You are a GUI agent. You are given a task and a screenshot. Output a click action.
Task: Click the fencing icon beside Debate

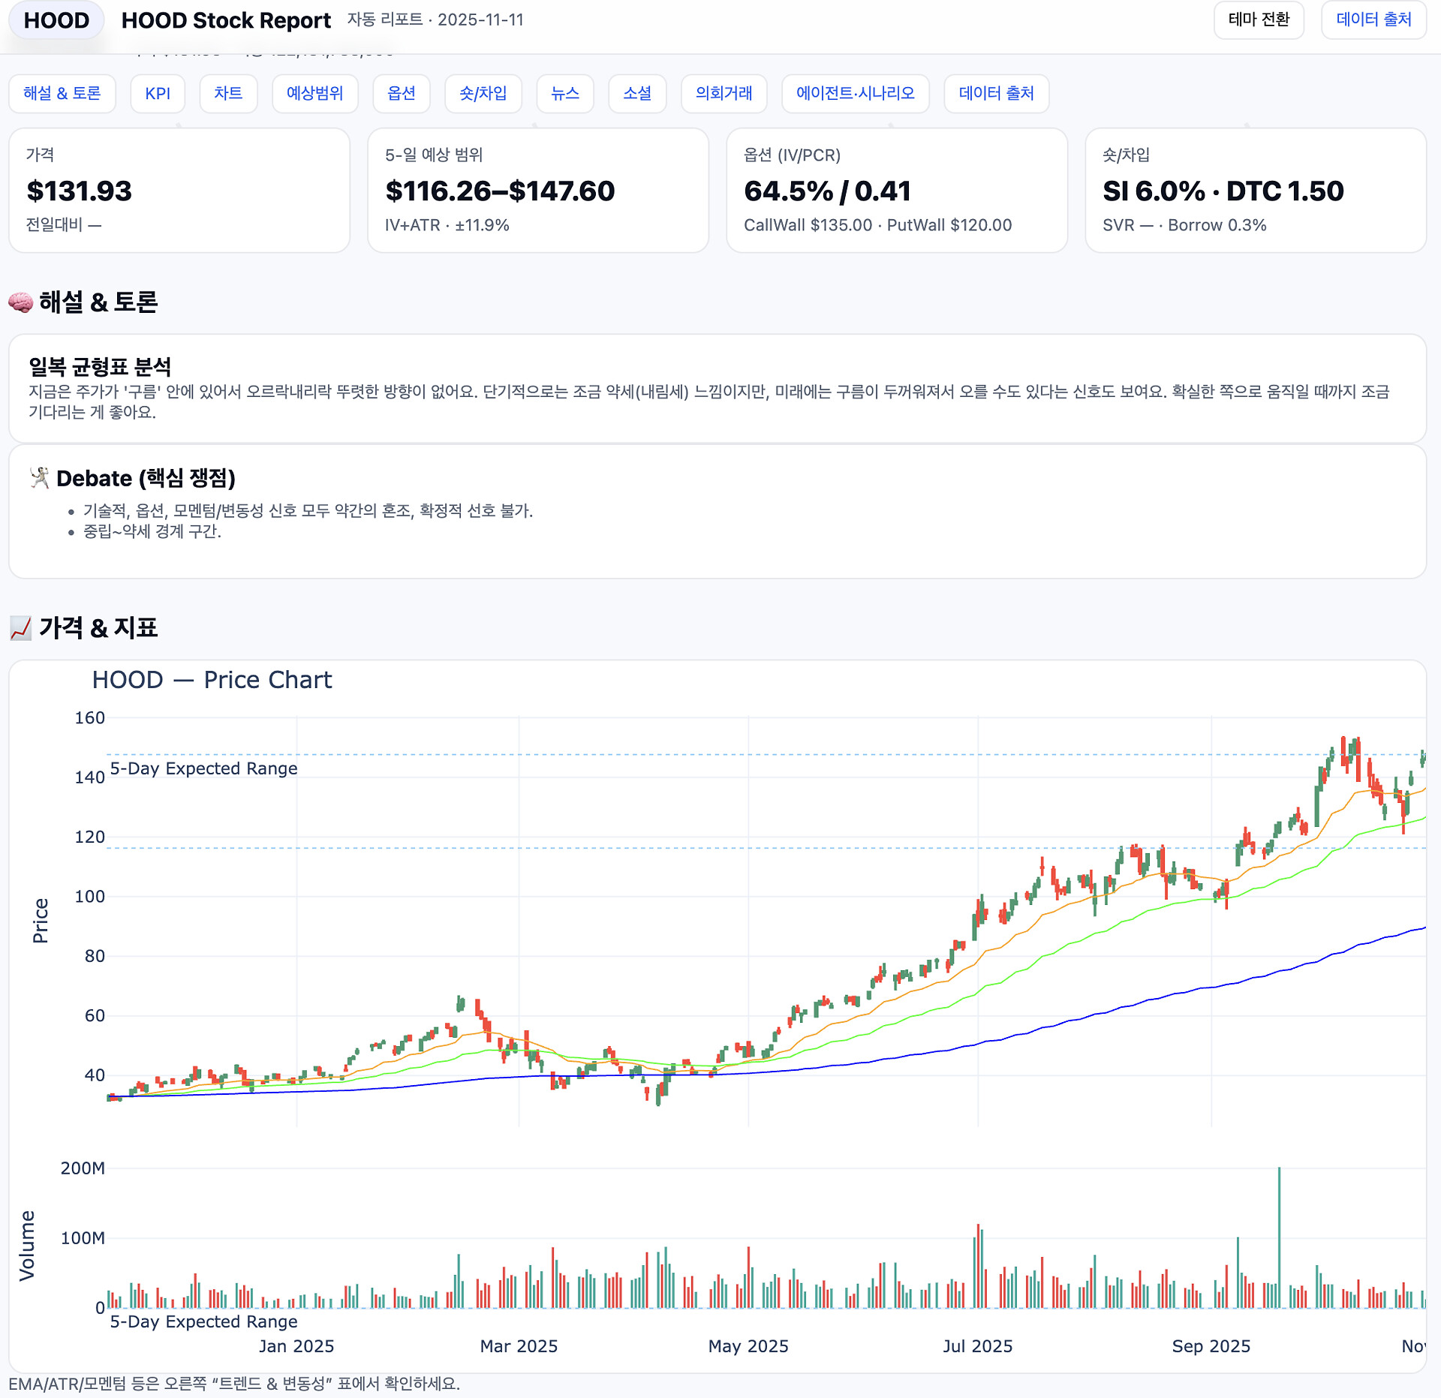click(x=39, y=477)
